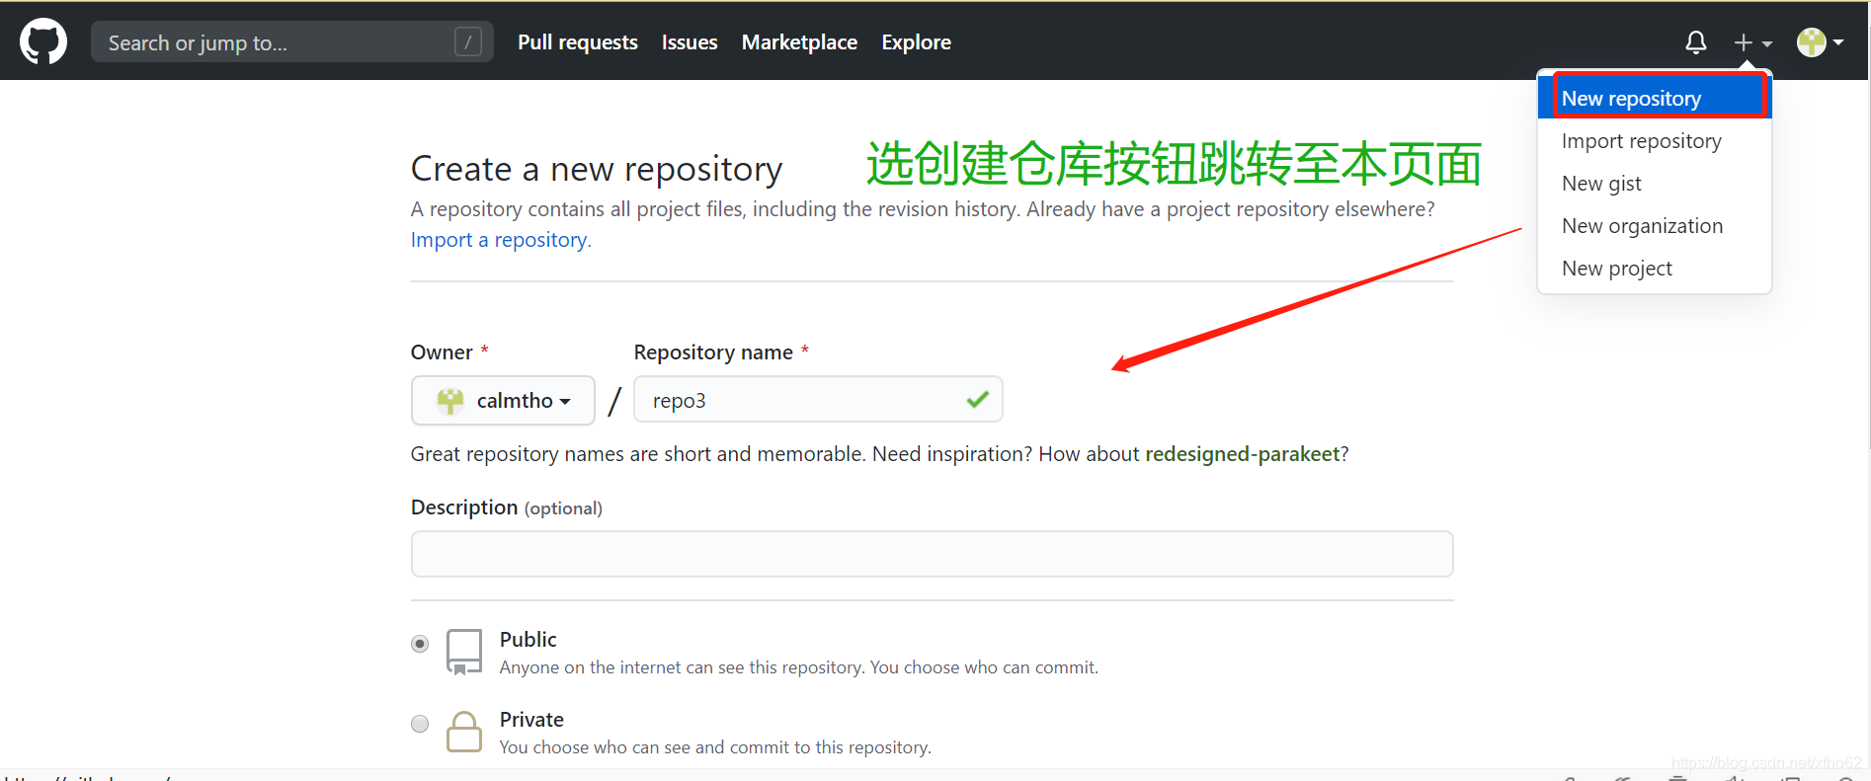Select New gist option
Viewport: 1871px width, 781px height.
[x=1655, y=183]
